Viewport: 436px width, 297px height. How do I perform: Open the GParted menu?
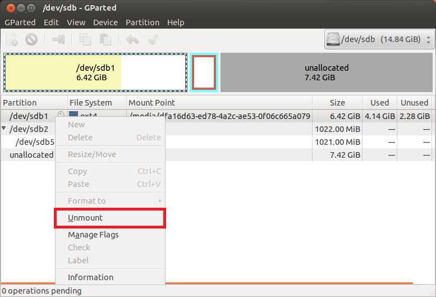20,22
